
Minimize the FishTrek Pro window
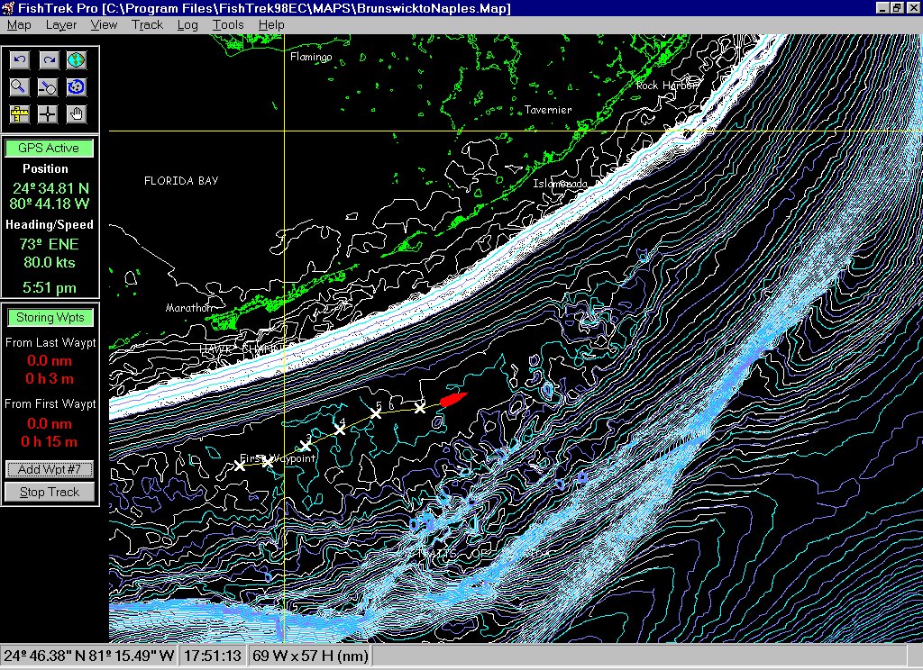pyautogui.click(x=882, y=7)
